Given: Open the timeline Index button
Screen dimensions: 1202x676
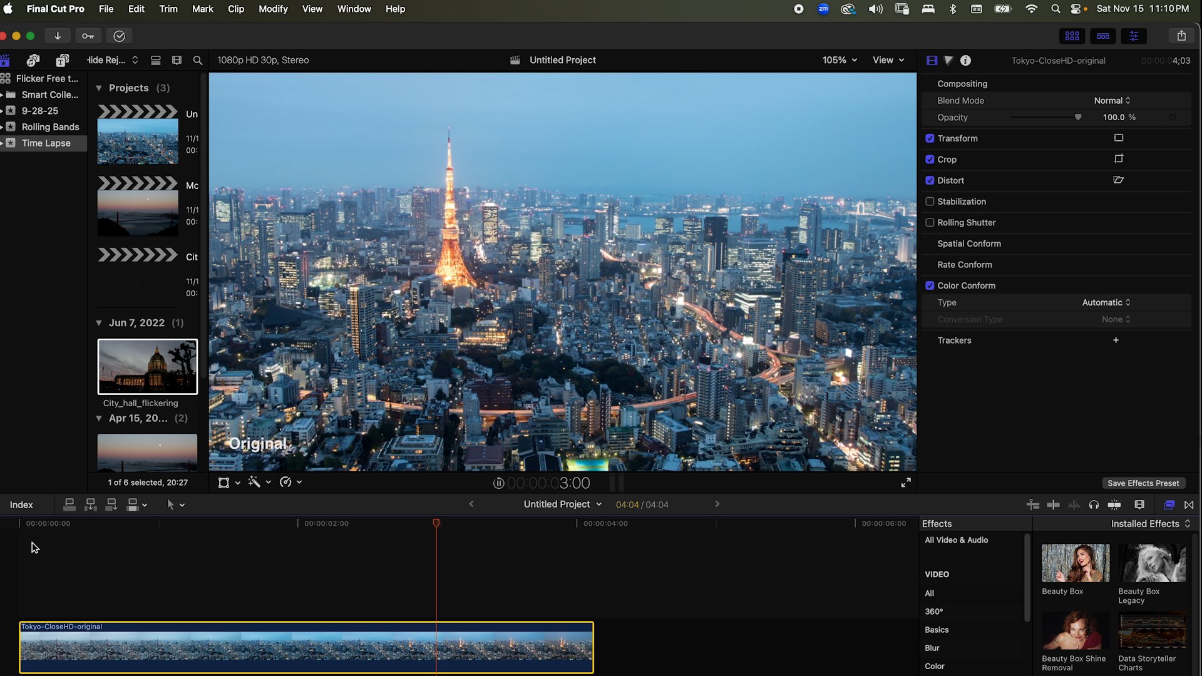Looking at the screenshot, I should coord(21,505).
